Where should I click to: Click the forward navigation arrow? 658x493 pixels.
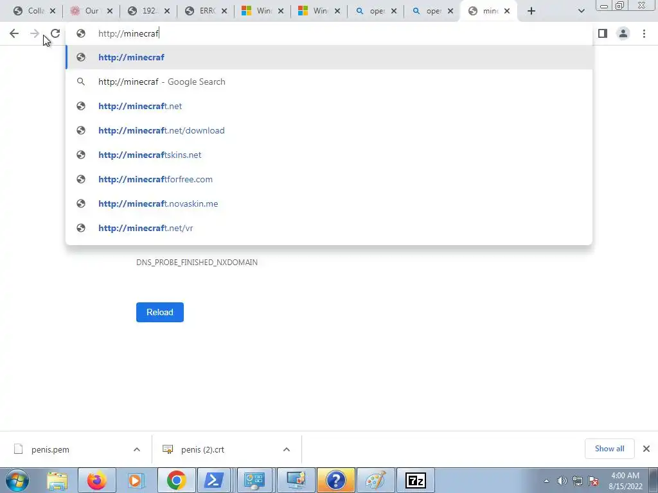pos(35,33)
